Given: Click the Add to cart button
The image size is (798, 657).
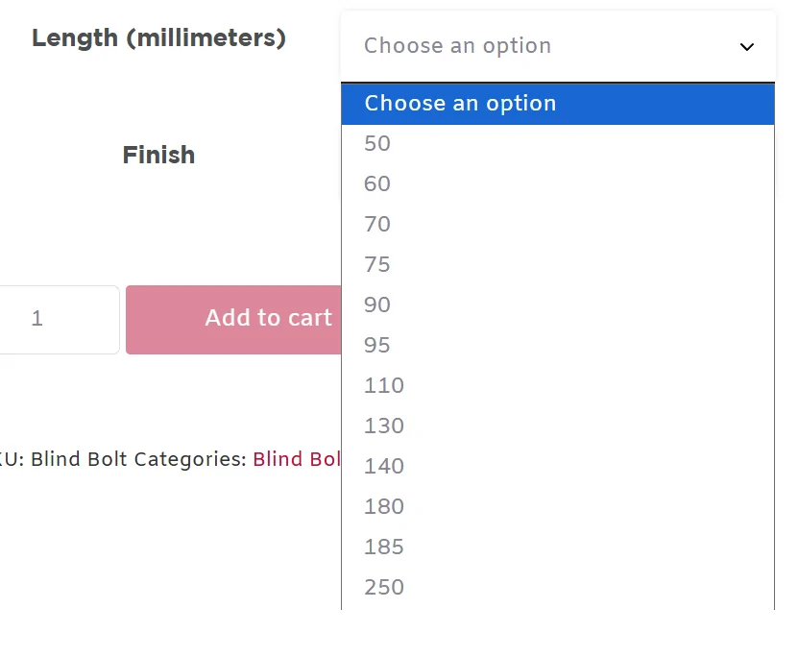Looking at the screenshot, I should coord(233,319).
